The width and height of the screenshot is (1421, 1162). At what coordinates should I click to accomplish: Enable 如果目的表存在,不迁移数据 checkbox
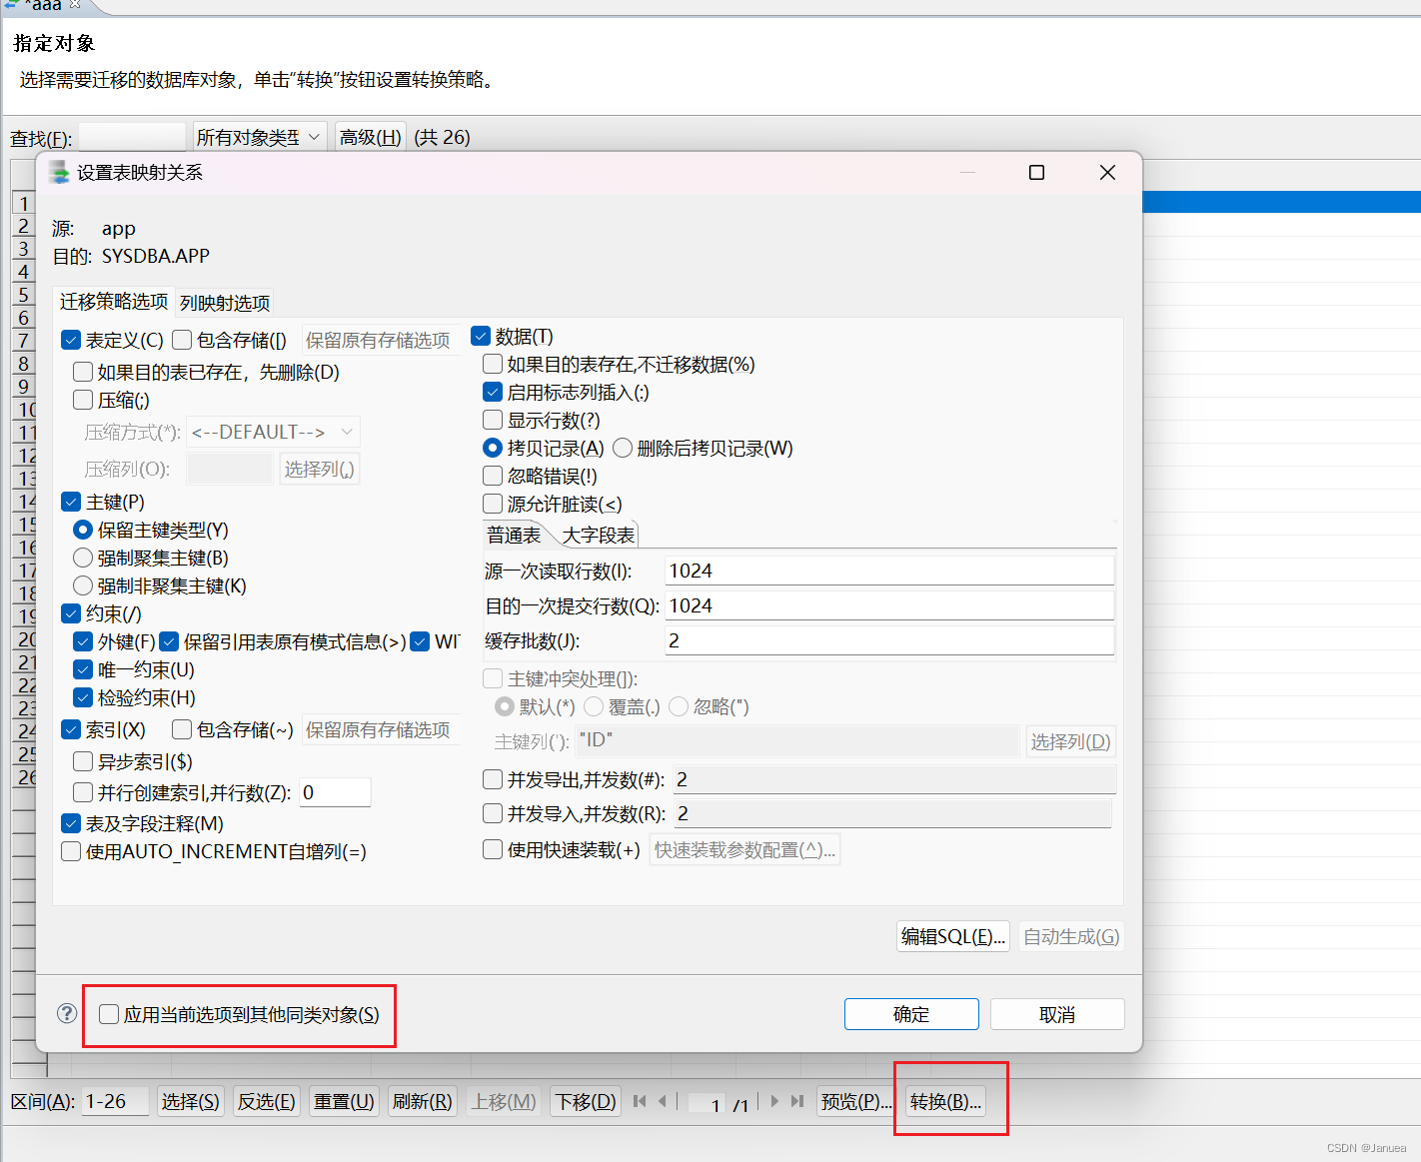493,364
